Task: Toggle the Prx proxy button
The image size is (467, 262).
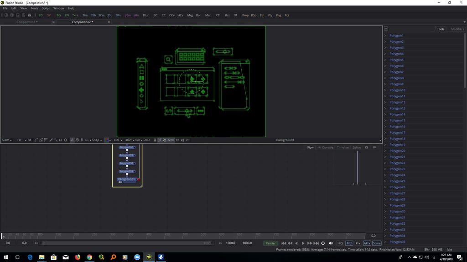Action: coord(358,243)
